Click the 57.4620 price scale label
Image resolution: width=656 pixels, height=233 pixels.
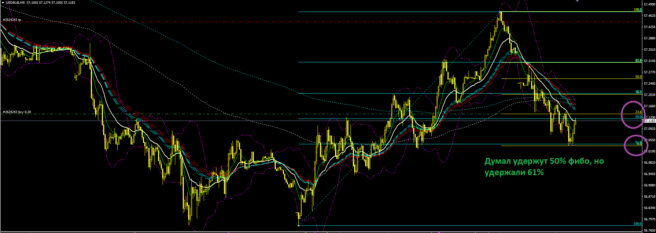(649, 16)
